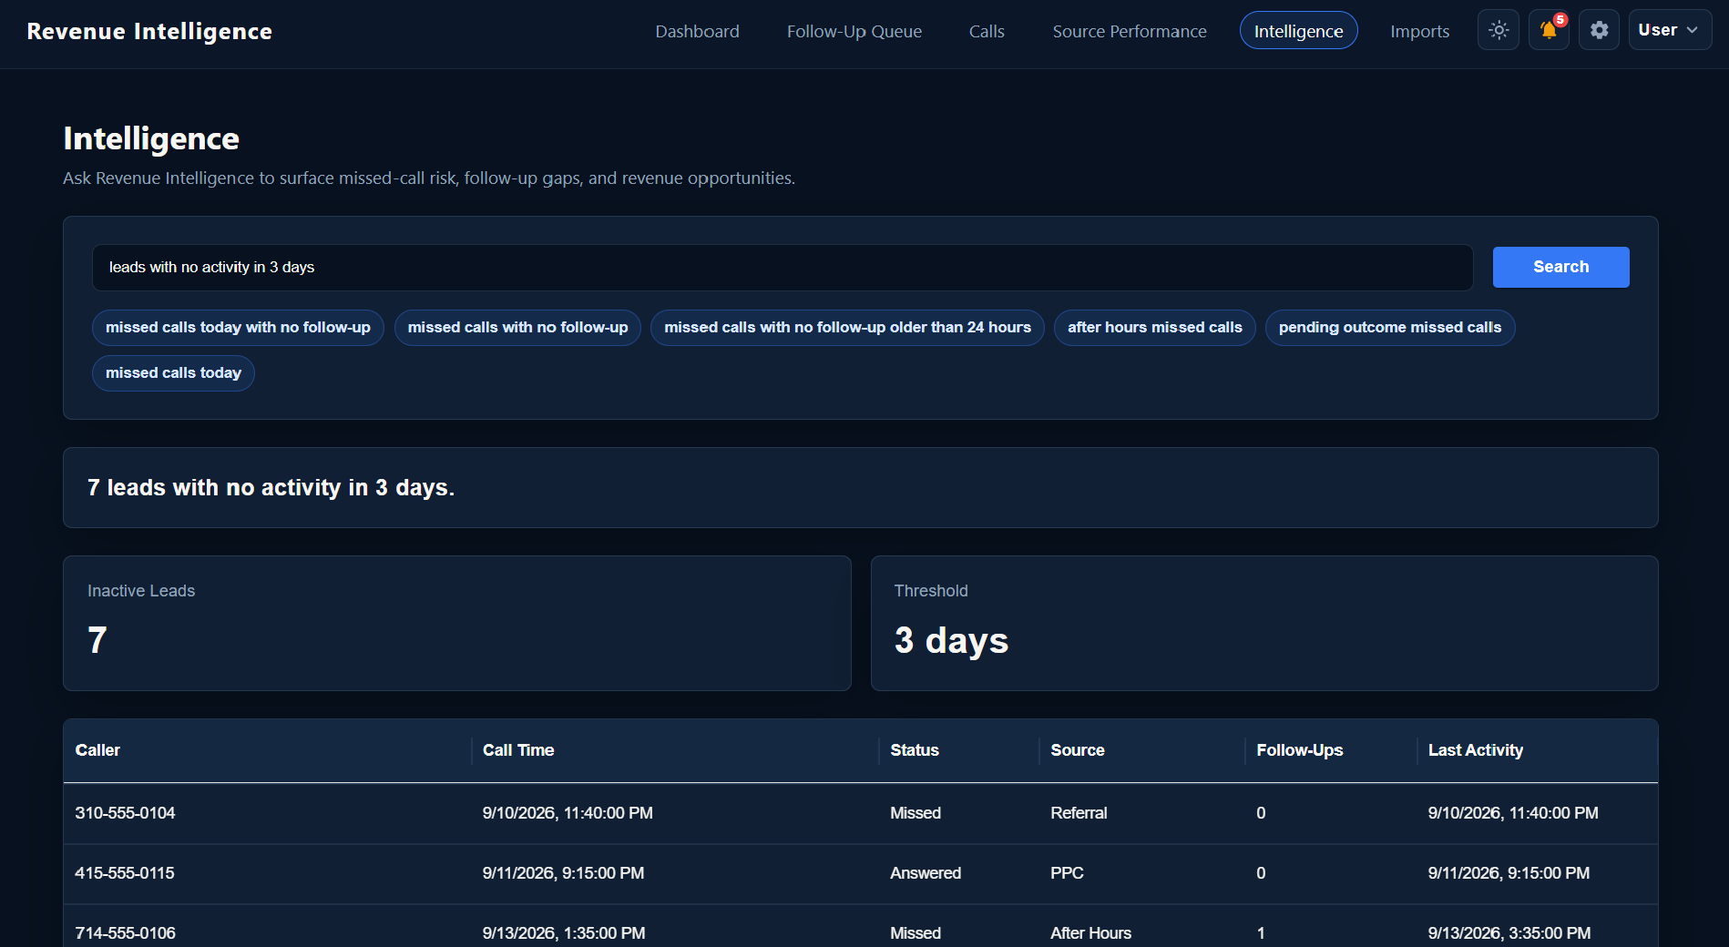Click the PPC source cell
Viewport: 1729px width, 947px height.
click(x=1067, y=873)
